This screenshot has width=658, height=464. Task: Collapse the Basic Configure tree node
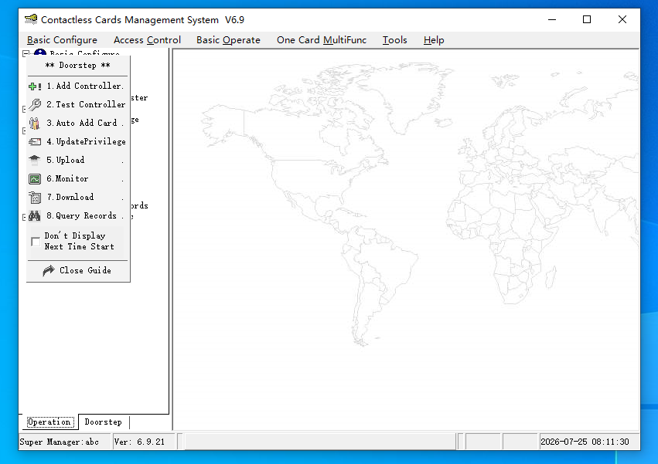tap(26, 53)
